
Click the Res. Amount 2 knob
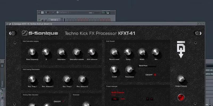(82, 79)
